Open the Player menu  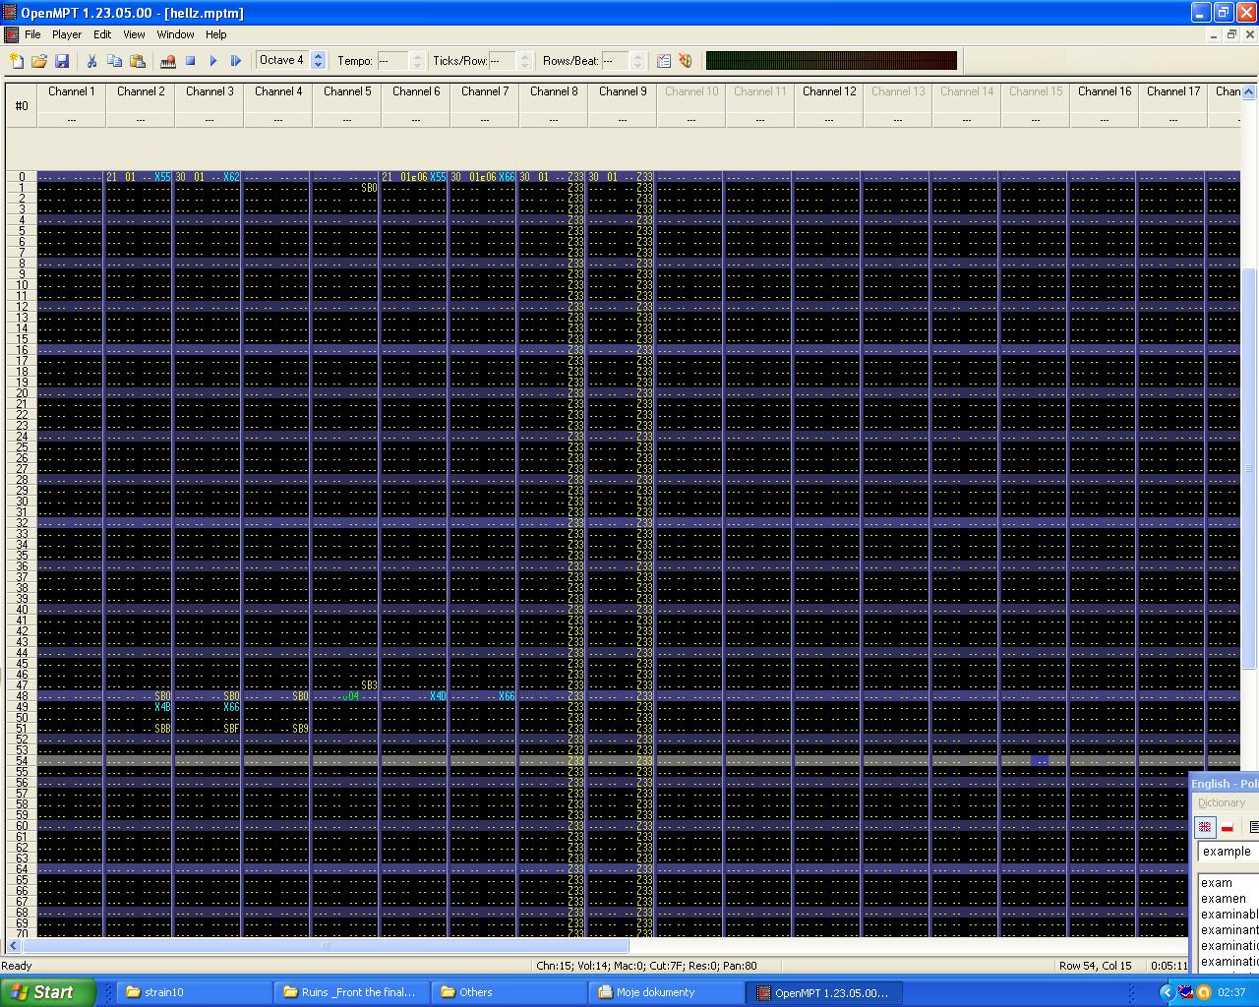coord(67,34)
